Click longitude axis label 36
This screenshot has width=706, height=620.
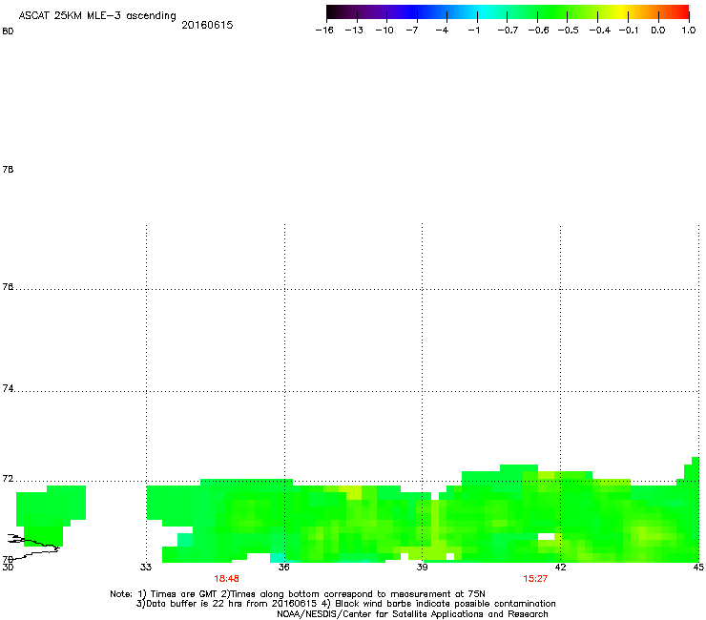[284, 567]
